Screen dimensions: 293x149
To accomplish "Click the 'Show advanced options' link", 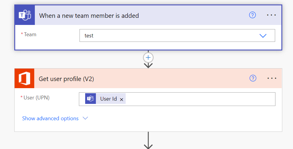I will [50, 118].
